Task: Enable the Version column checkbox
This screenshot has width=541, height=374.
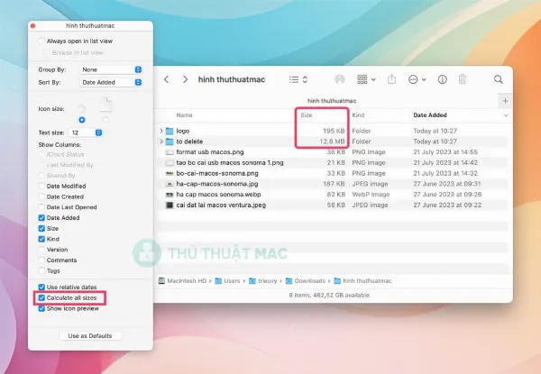Action: [41, 250]
